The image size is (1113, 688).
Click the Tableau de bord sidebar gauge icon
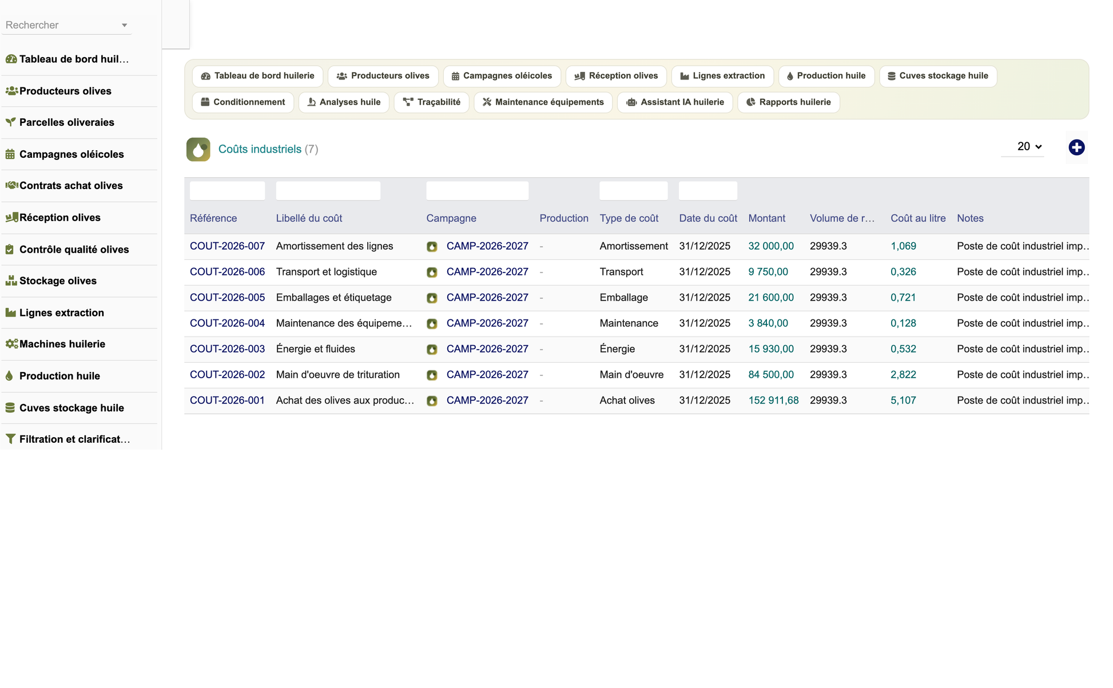pyautogui.click(x=11, y=59)
